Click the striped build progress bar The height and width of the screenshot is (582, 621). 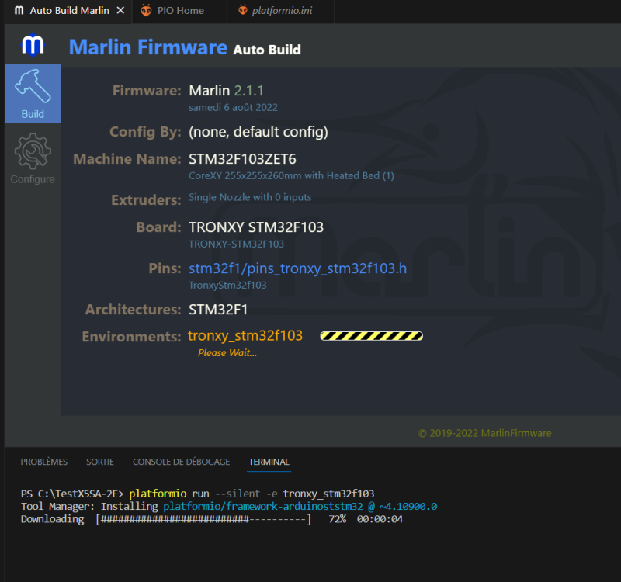click(372, 336)
